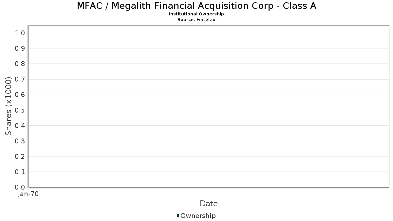Click the center of the empty plot area
This screenshot has height=221, width=393.
tap(209, 106)
